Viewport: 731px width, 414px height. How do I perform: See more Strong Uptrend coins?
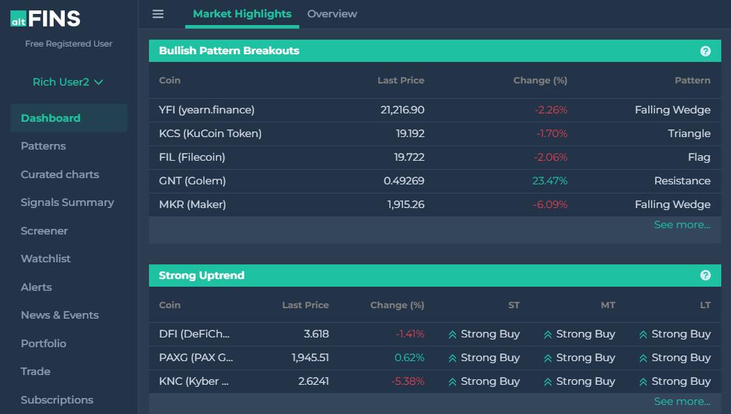point(682,401)
